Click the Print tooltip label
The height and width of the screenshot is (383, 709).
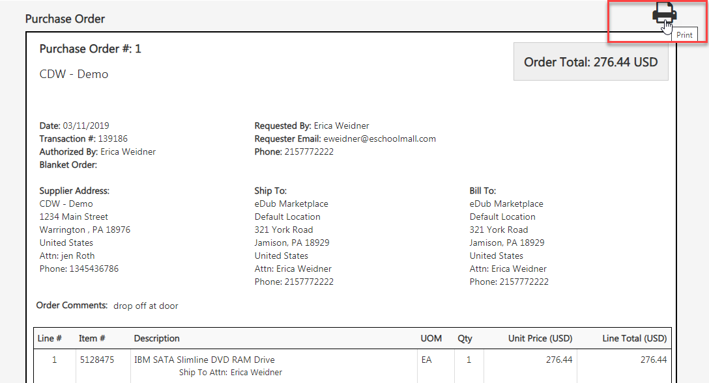[x=684, y=35]
